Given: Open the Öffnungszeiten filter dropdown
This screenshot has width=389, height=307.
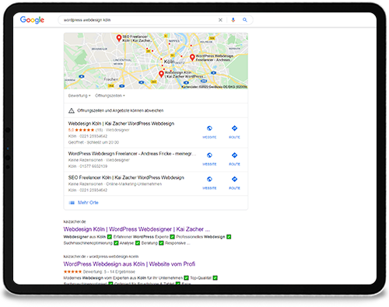Looking at the screenshot, I should pyautogui.click(x=110, y=96).
